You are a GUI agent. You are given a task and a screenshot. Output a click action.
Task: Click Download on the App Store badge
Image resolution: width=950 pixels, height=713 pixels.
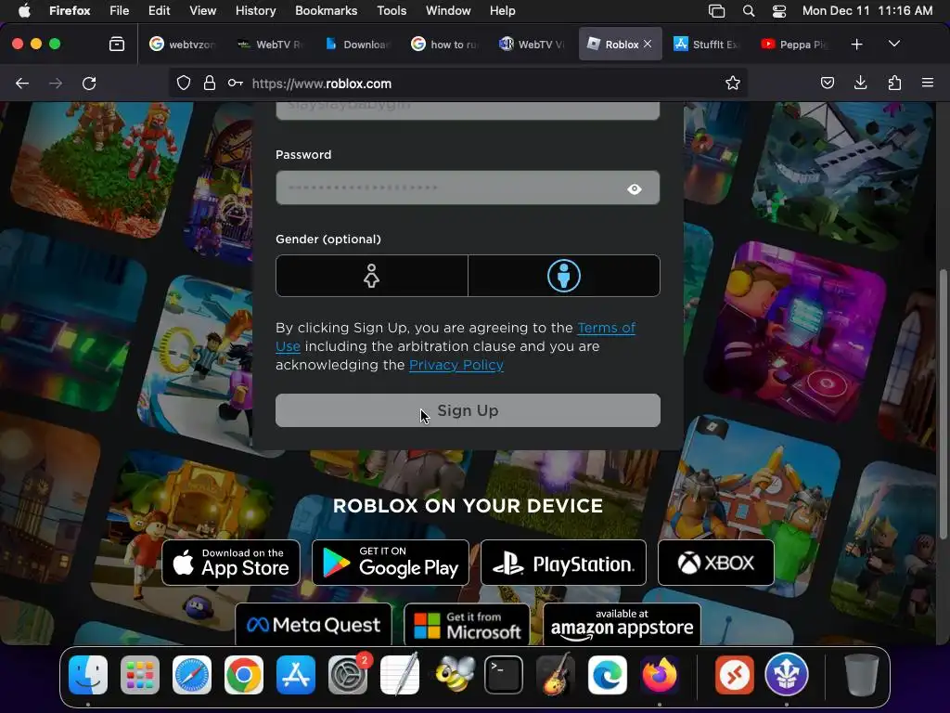231,563
